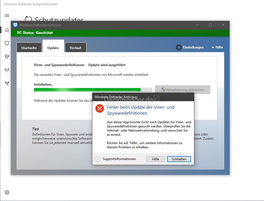Click the 'Installation...' label
This screenshot has width=264, height=201.
pos(44,84)
